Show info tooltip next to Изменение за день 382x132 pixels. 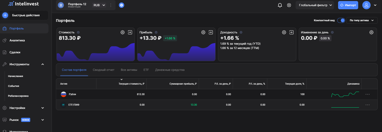click(x=332, y=32)
